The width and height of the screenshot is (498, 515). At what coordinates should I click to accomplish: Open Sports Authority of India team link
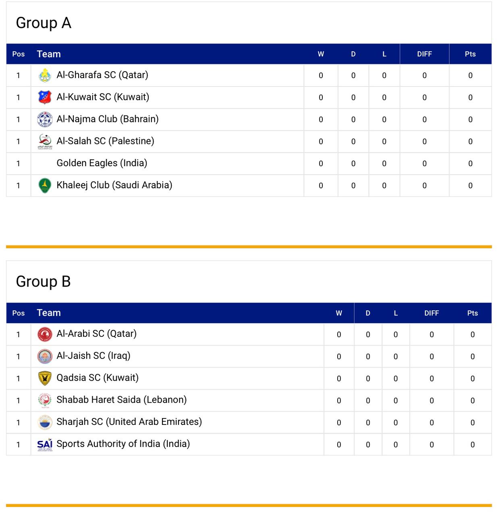tap(123, 444)
